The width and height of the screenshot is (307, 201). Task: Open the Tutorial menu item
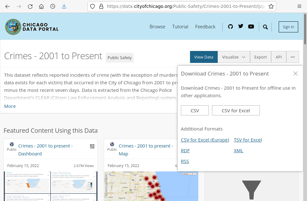(x=180, y=27)
